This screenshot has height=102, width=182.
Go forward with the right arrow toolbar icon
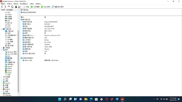coord(5,7)
